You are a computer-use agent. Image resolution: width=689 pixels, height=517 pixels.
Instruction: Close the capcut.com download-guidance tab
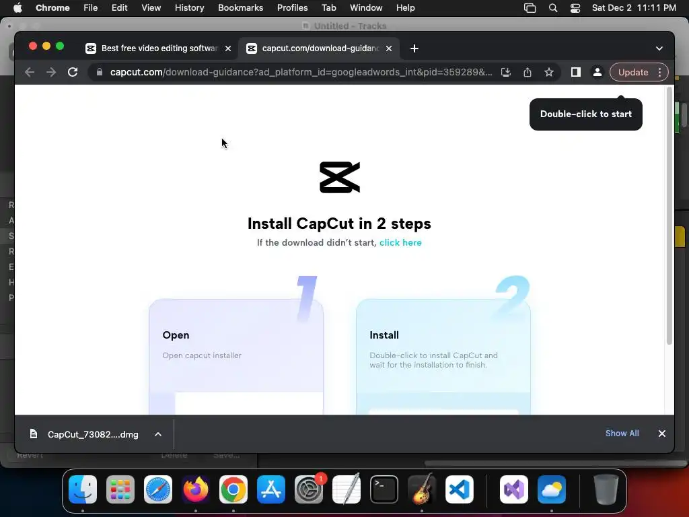pyautogui.click(x=388, y=48)
